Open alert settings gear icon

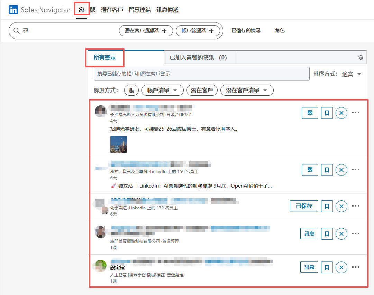361,57
